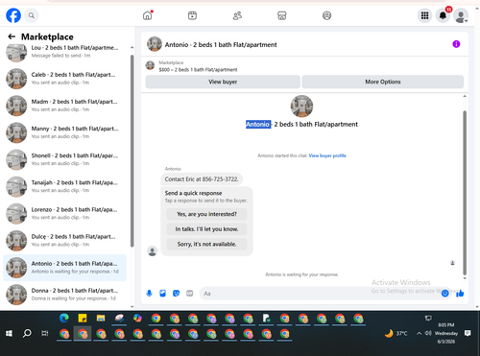
Task: Open File Explorer from the taskbar
Action: point(101,319)
